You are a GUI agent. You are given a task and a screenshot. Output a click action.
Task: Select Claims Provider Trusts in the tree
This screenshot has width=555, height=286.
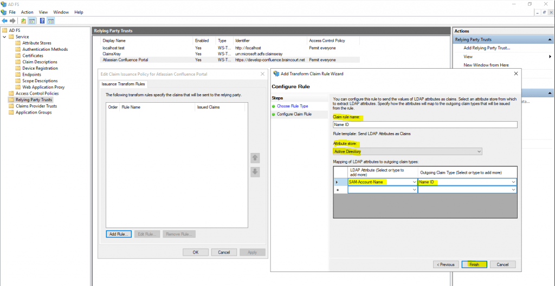[36, 106]
